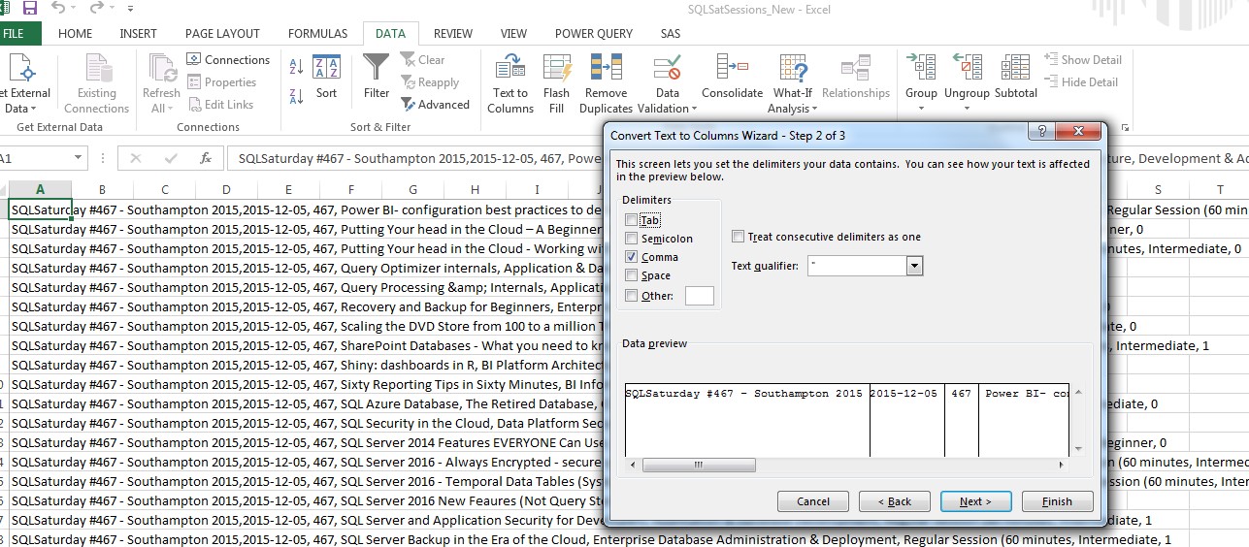Image resolution: width=1249 pixels, height=547 pixels.
Task: Click Cancel in the wizard
Action: (813, 501)
